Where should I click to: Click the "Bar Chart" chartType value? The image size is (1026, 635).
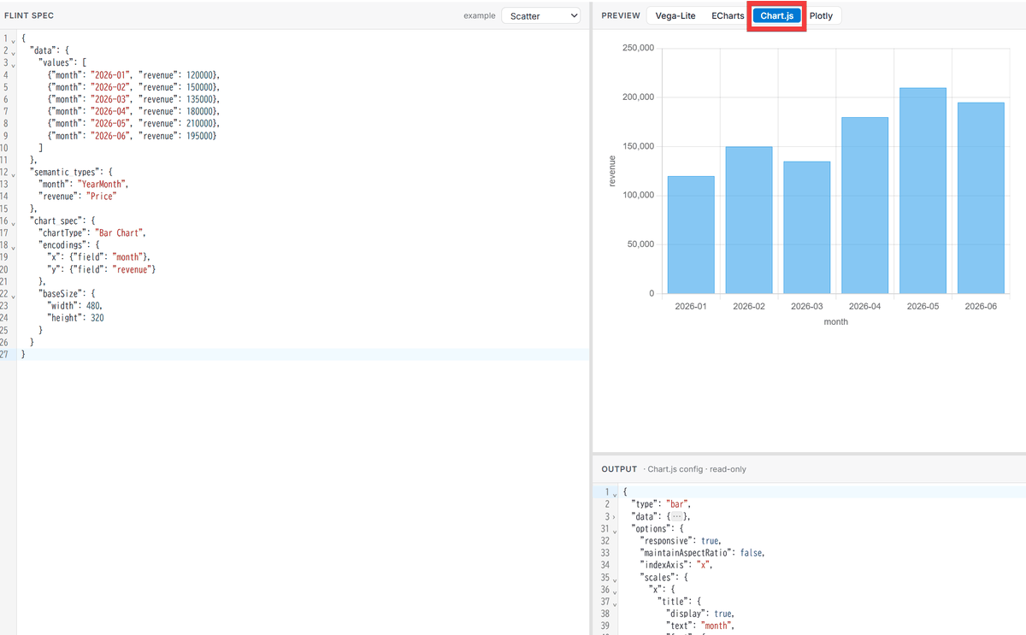click(117, 232)
